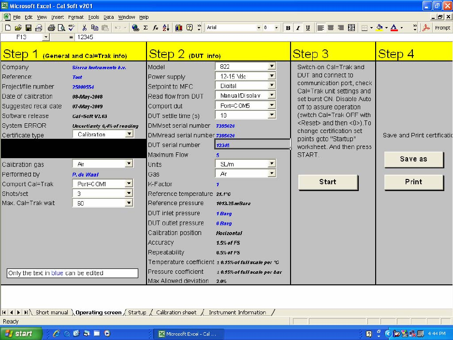Viewport: 453px width, 340px height.
Task: Switch to the Short manual sheet tab
Action: click(x=52, y=312)
